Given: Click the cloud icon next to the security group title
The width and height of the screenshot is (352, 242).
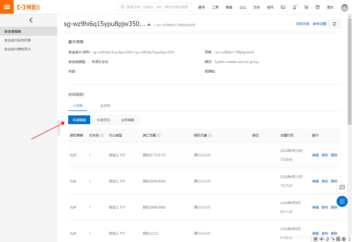Looking at the screenshot, I should (x=149, y=24).
